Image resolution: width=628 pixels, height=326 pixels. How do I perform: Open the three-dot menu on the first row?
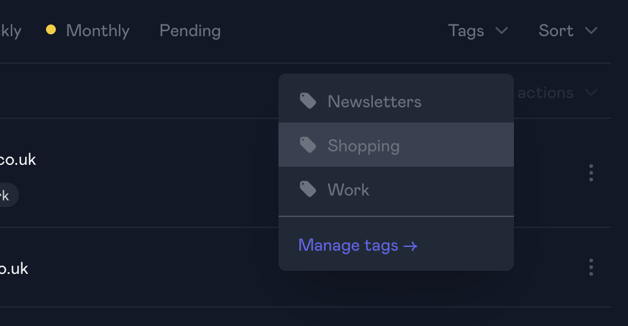[591, 173]
